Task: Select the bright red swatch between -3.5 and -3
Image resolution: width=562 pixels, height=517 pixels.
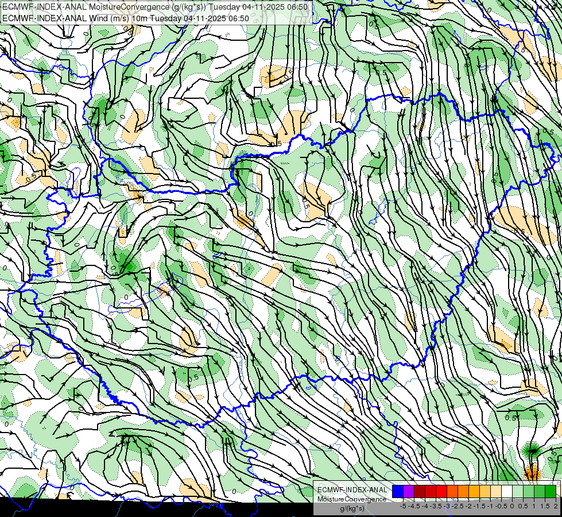Action: click(x=441, y=492)
